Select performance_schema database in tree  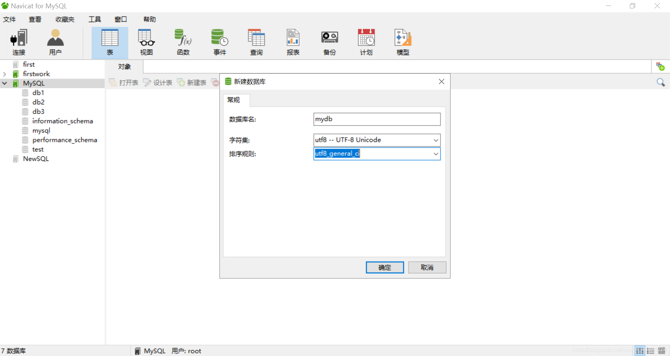point(65,140)
